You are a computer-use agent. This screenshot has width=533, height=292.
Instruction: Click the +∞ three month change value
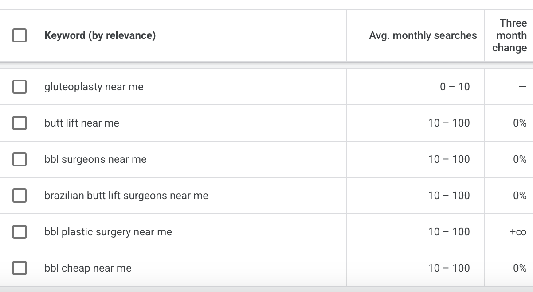pos(518,232)
